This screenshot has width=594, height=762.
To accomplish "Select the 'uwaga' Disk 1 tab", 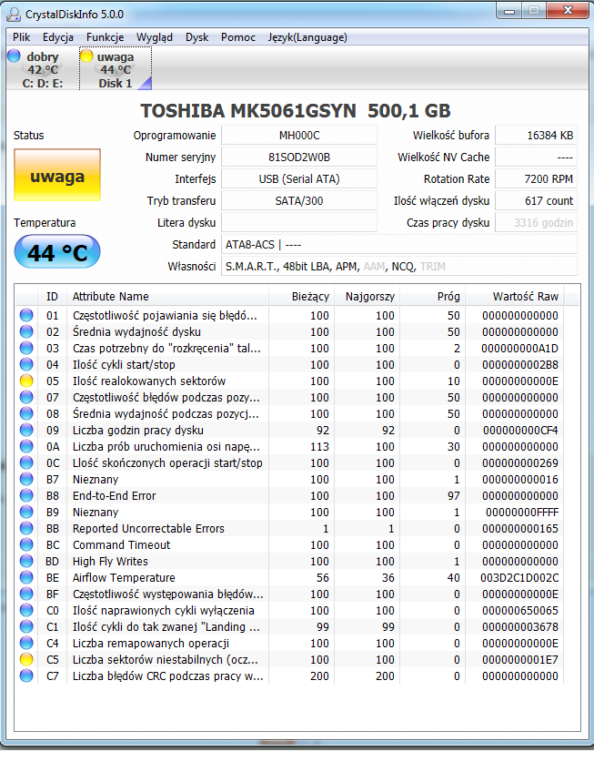I will (x=116, y=69).
